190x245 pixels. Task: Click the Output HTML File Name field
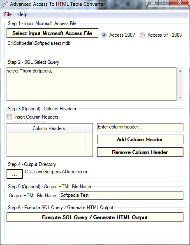[x=121, y=196]
